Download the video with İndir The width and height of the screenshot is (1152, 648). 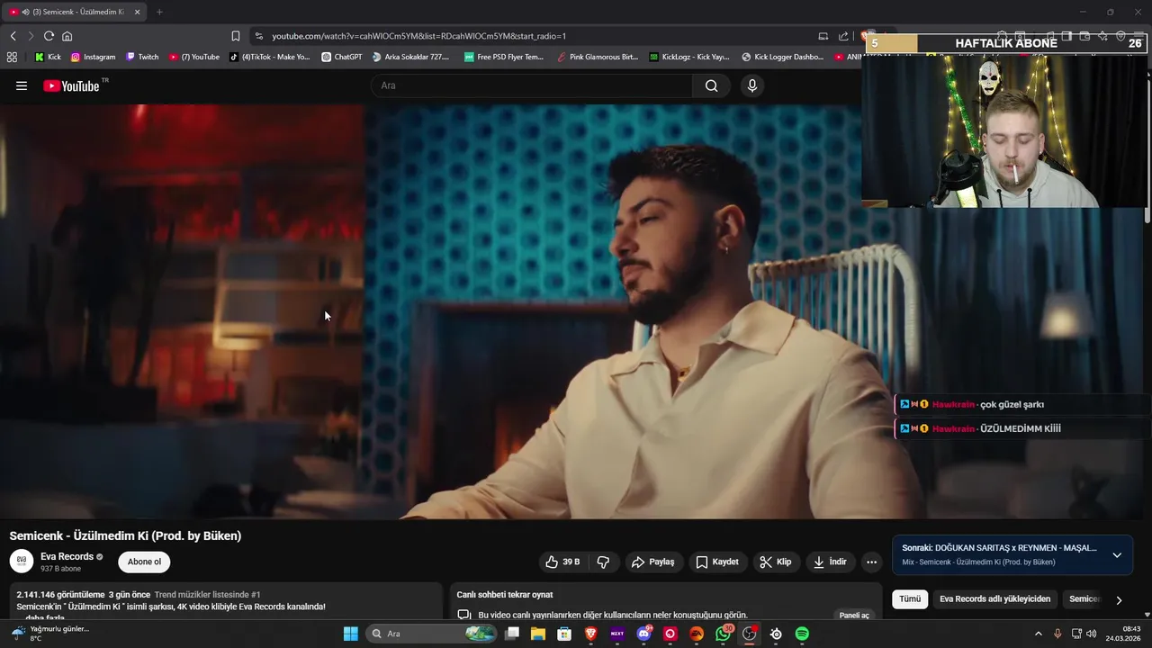830,562
